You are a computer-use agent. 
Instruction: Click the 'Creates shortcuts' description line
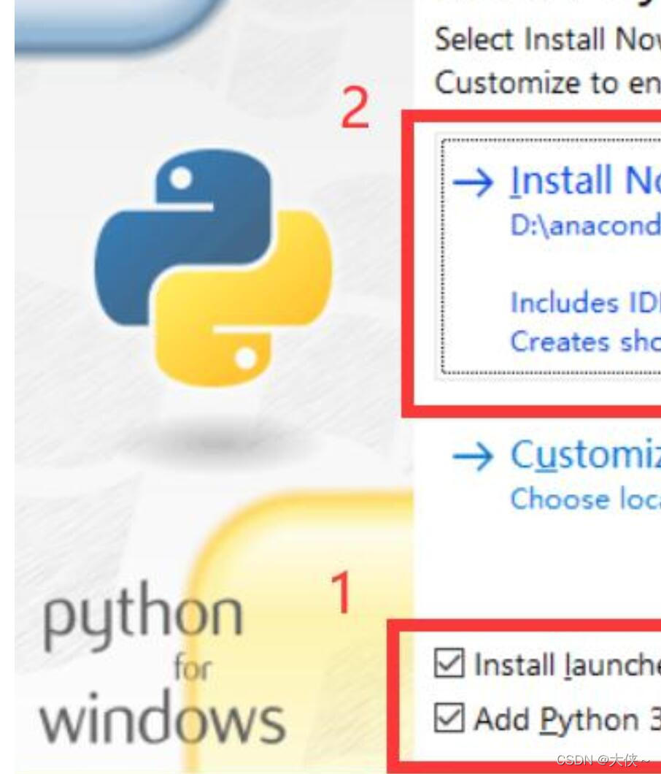(586, 341)
